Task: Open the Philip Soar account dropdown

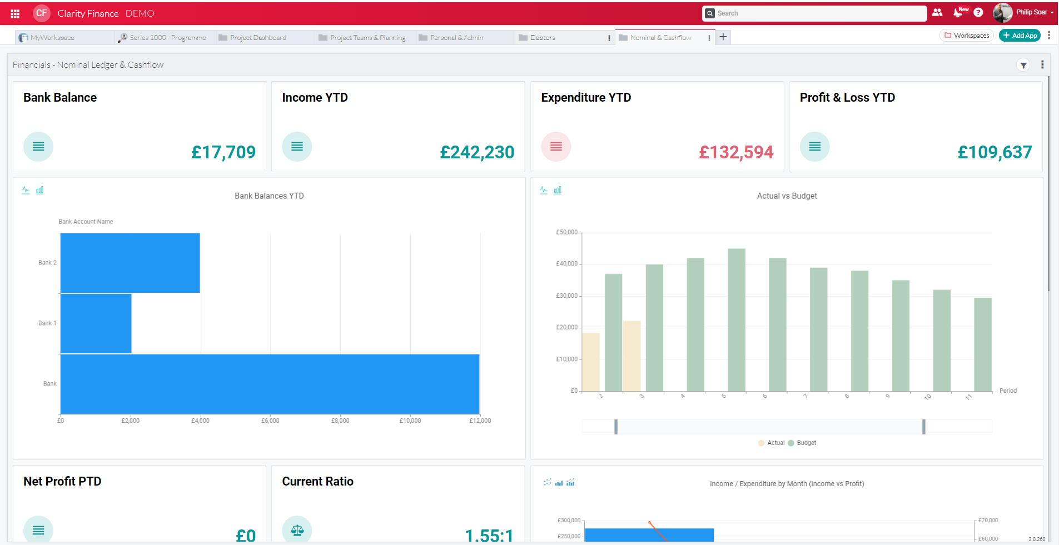Action: (1029, 13)
